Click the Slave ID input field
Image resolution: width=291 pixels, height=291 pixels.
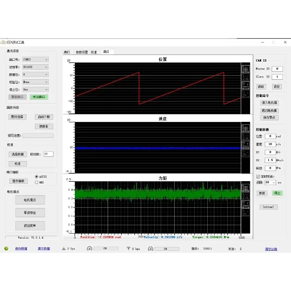(277, 77)
